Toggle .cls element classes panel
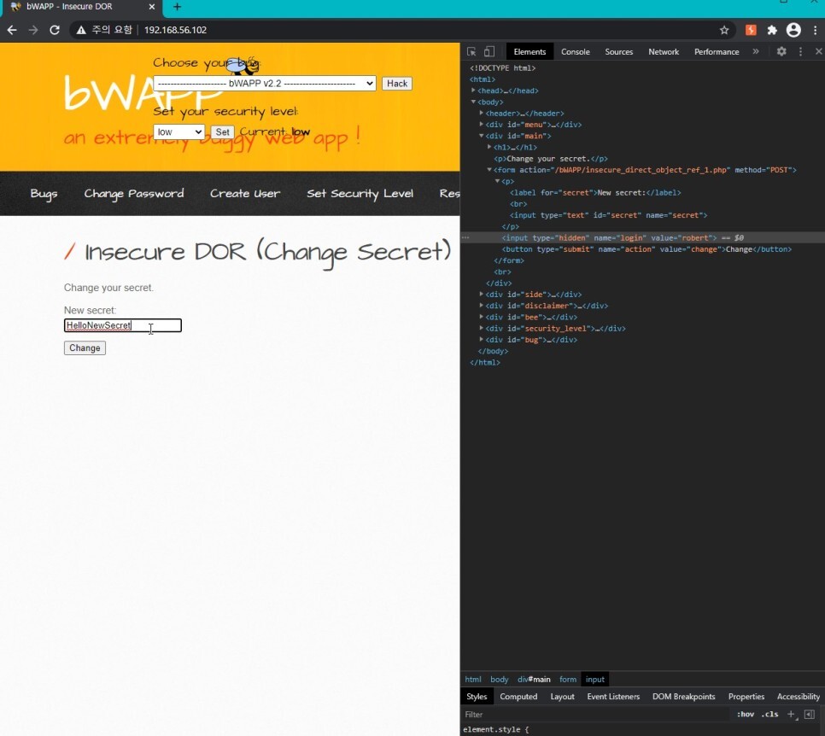The width and height of the screenshot is (825, 736). pyautogui.click(x=769, y=714)
